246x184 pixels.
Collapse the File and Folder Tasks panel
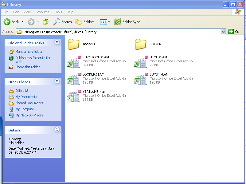tap(57, 42)
